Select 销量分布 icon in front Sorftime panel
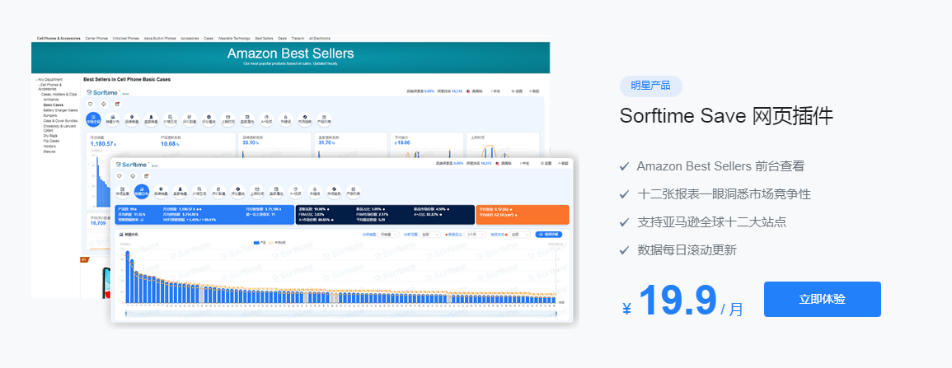 coord(142,192)
